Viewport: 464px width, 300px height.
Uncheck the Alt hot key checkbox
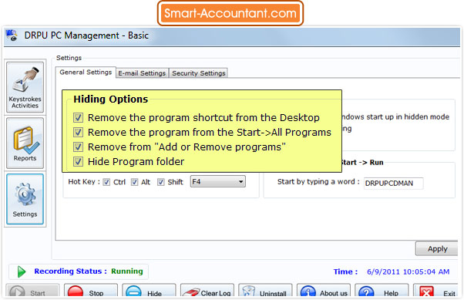(x=134, y=182)
